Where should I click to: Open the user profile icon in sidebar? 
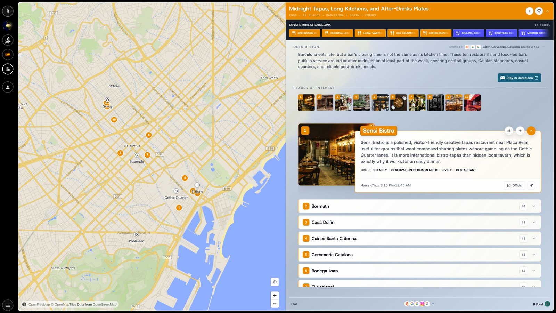tap(8, 87)
